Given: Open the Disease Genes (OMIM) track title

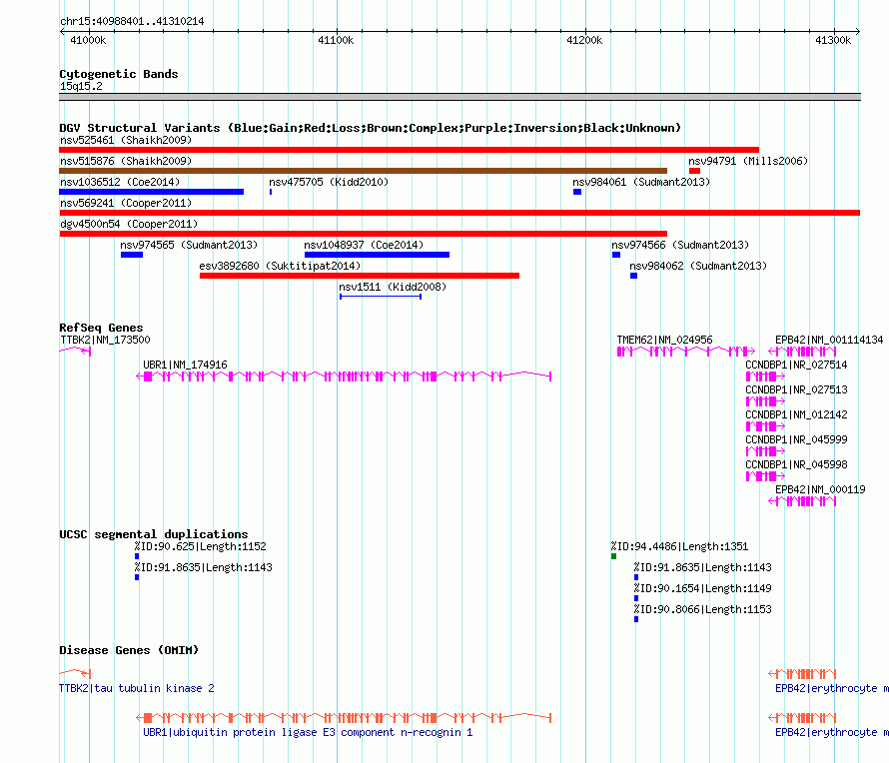Looking at the screenshot, I should (x=129, y=650).
